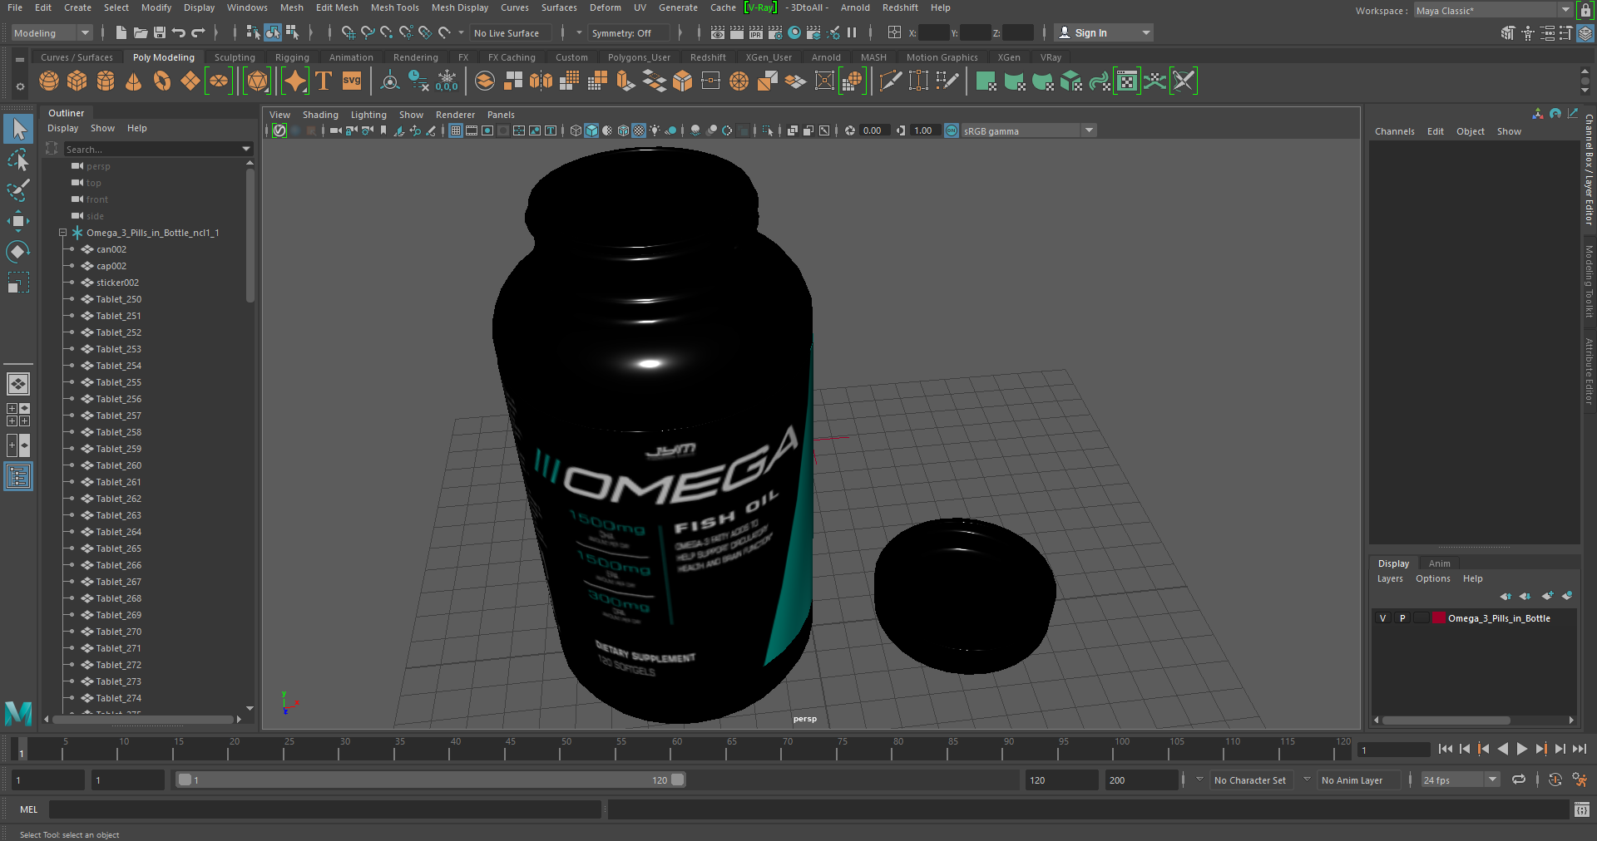The width and height of the screenshot is (1597, 841).
Task: Open the Sign In dropdown
Action: tap(1104, 32)
